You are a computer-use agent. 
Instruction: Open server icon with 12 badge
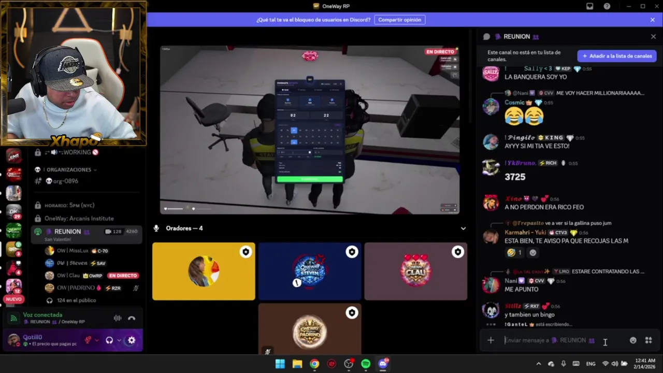14,286
